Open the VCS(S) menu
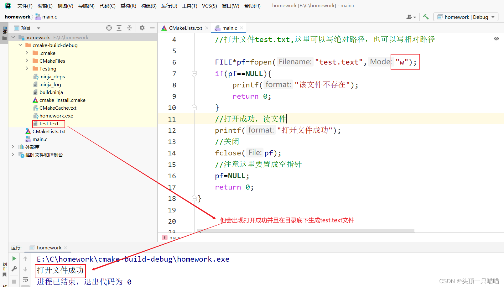504x287 pixels. (210, 6)
